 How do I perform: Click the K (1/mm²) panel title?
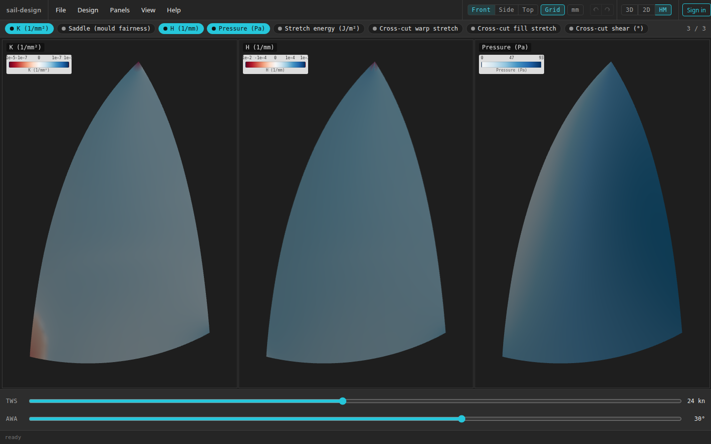[x=25, y=47]
